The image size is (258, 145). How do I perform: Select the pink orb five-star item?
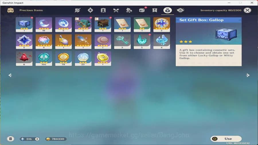pos(44,42)
